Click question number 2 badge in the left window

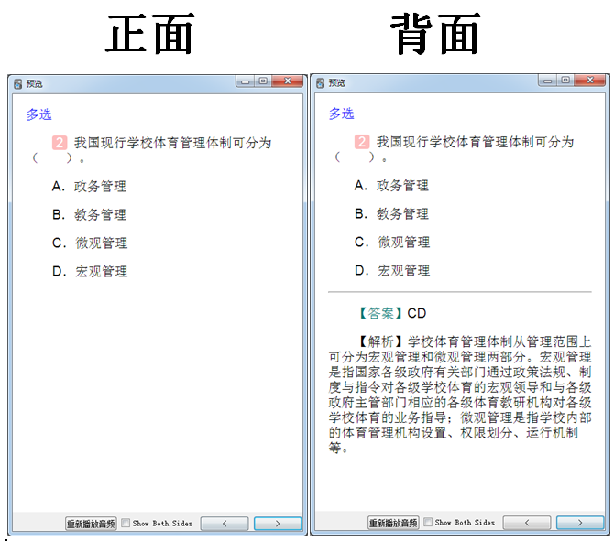coord(60,143)
